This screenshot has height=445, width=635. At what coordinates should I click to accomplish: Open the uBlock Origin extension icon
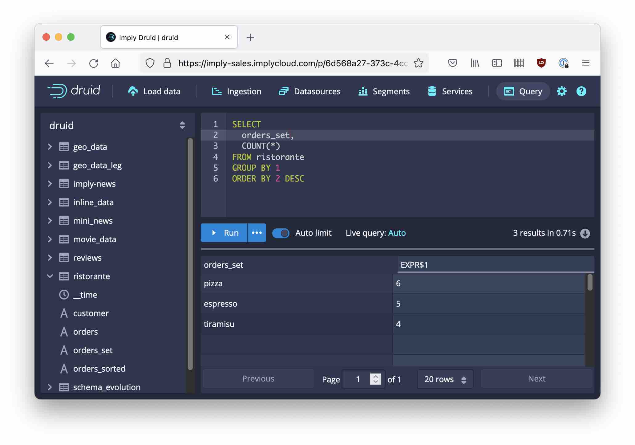541,63
